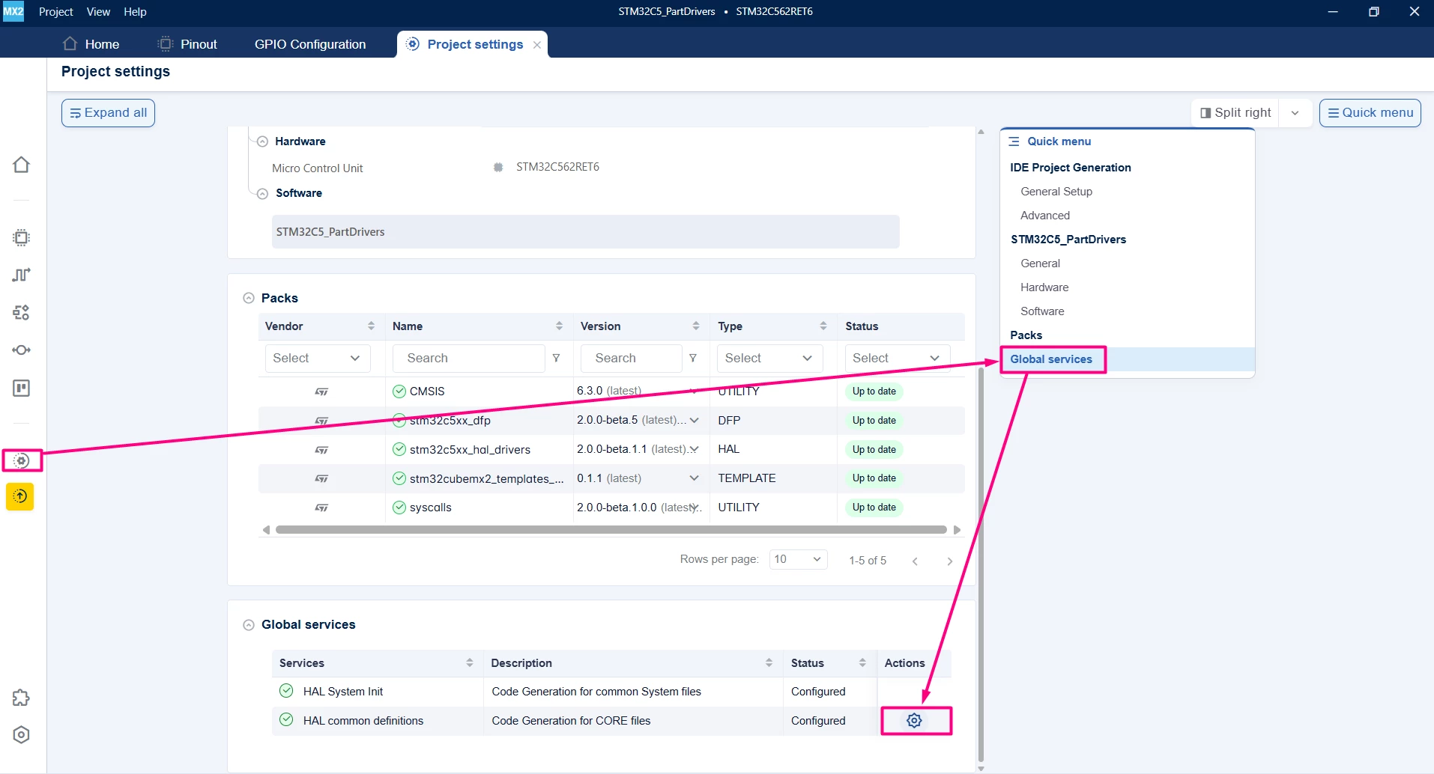Jump to Hardware in Quick menu
1434x774 pixels.
[x=1044, y=287]
